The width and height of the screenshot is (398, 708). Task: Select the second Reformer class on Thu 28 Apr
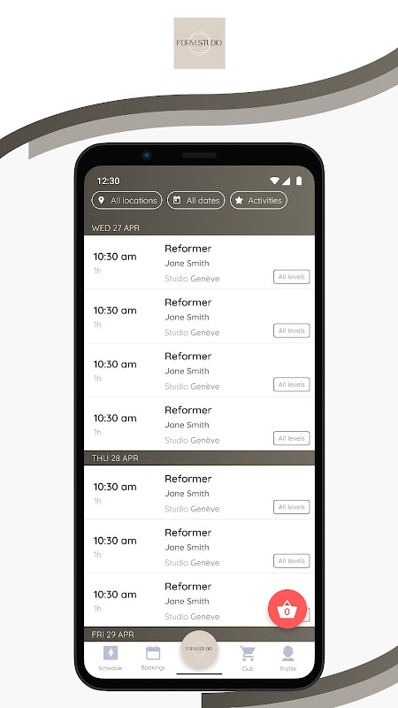coord(199,546)
